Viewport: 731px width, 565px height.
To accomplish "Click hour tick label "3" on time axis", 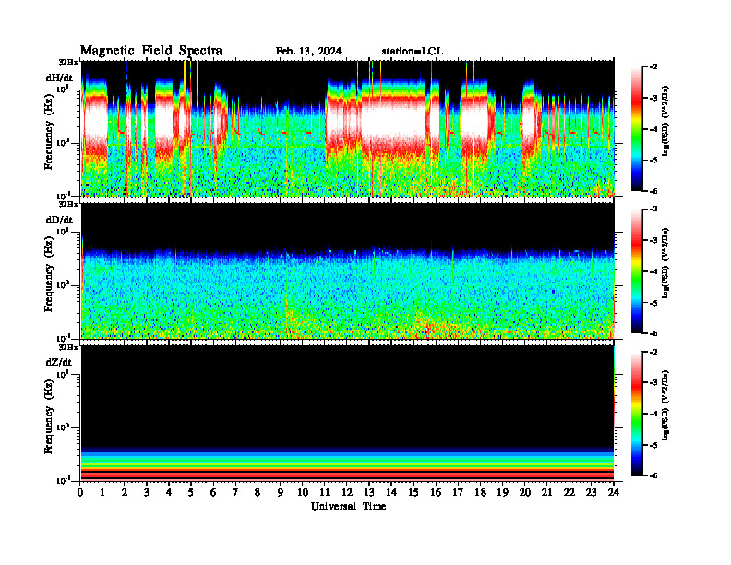I will tap(147, 493).
